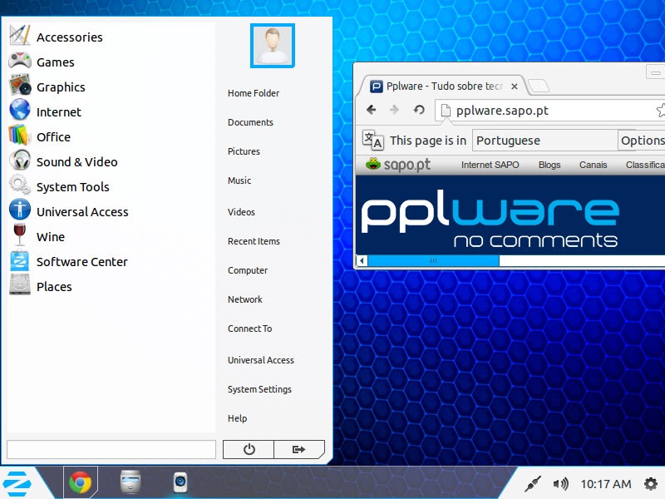Launch Google Chrome from the taskbar
The image size is (665, 499).
(x=80, y=482)
